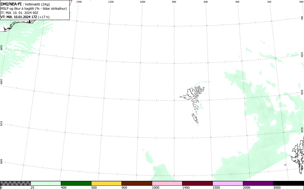The width and height of the screenshot is (304, 190).
Task: Click the legend value 400
Action: pyautogui.click(x=64, y=188)
